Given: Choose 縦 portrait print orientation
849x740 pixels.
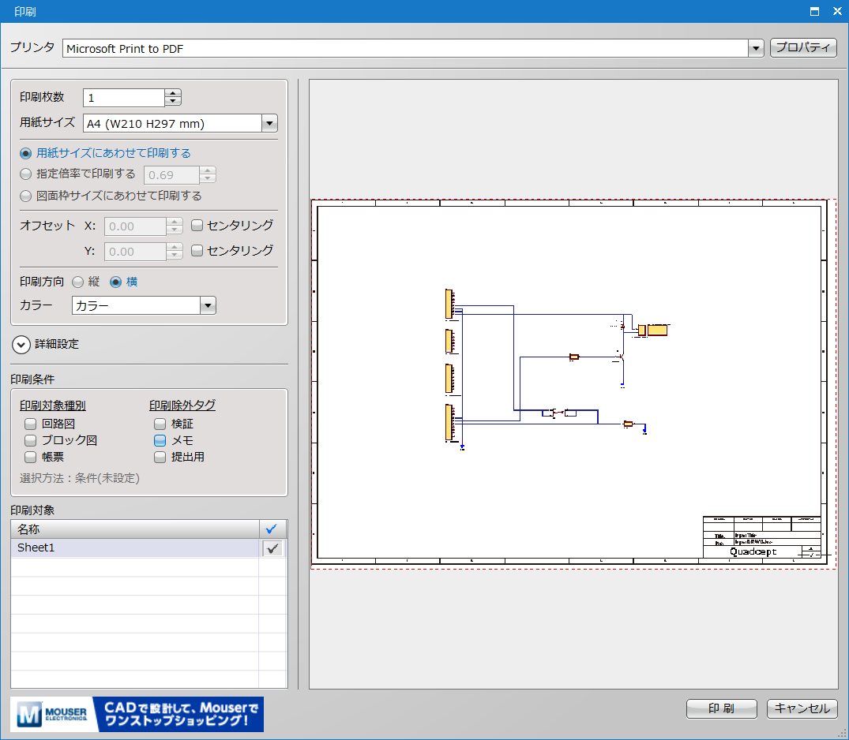Looking at the screenshot, I should click(x=78, y=282).
